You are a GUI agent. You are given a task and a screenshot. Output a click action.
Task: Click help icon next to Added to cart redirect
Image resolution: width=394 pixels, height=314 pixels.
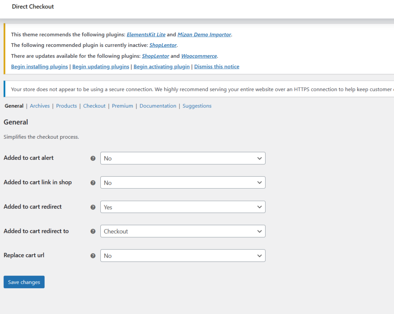(93, 207)
